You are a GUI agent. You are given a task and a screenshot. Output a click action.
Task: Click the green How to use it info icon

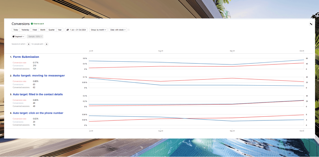tap(32, 24)
